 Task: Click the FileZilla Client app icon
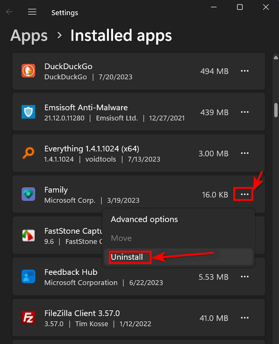pyautogui.click(x=28, y=318)
